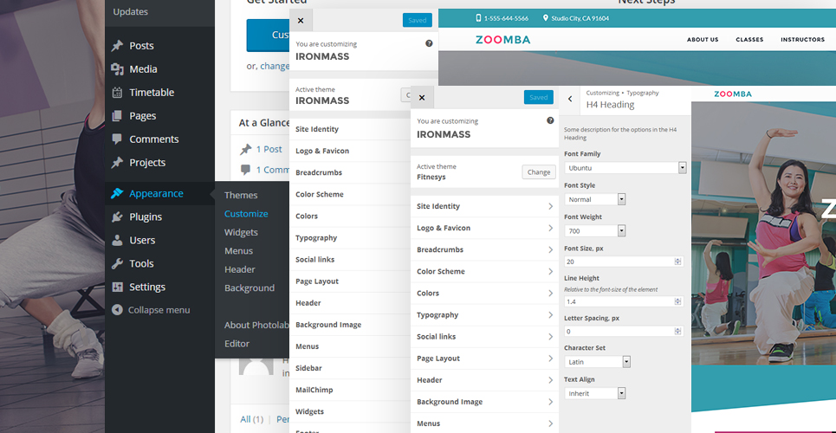Click the Appearance paintbrush icon

(x=117, y=194)
